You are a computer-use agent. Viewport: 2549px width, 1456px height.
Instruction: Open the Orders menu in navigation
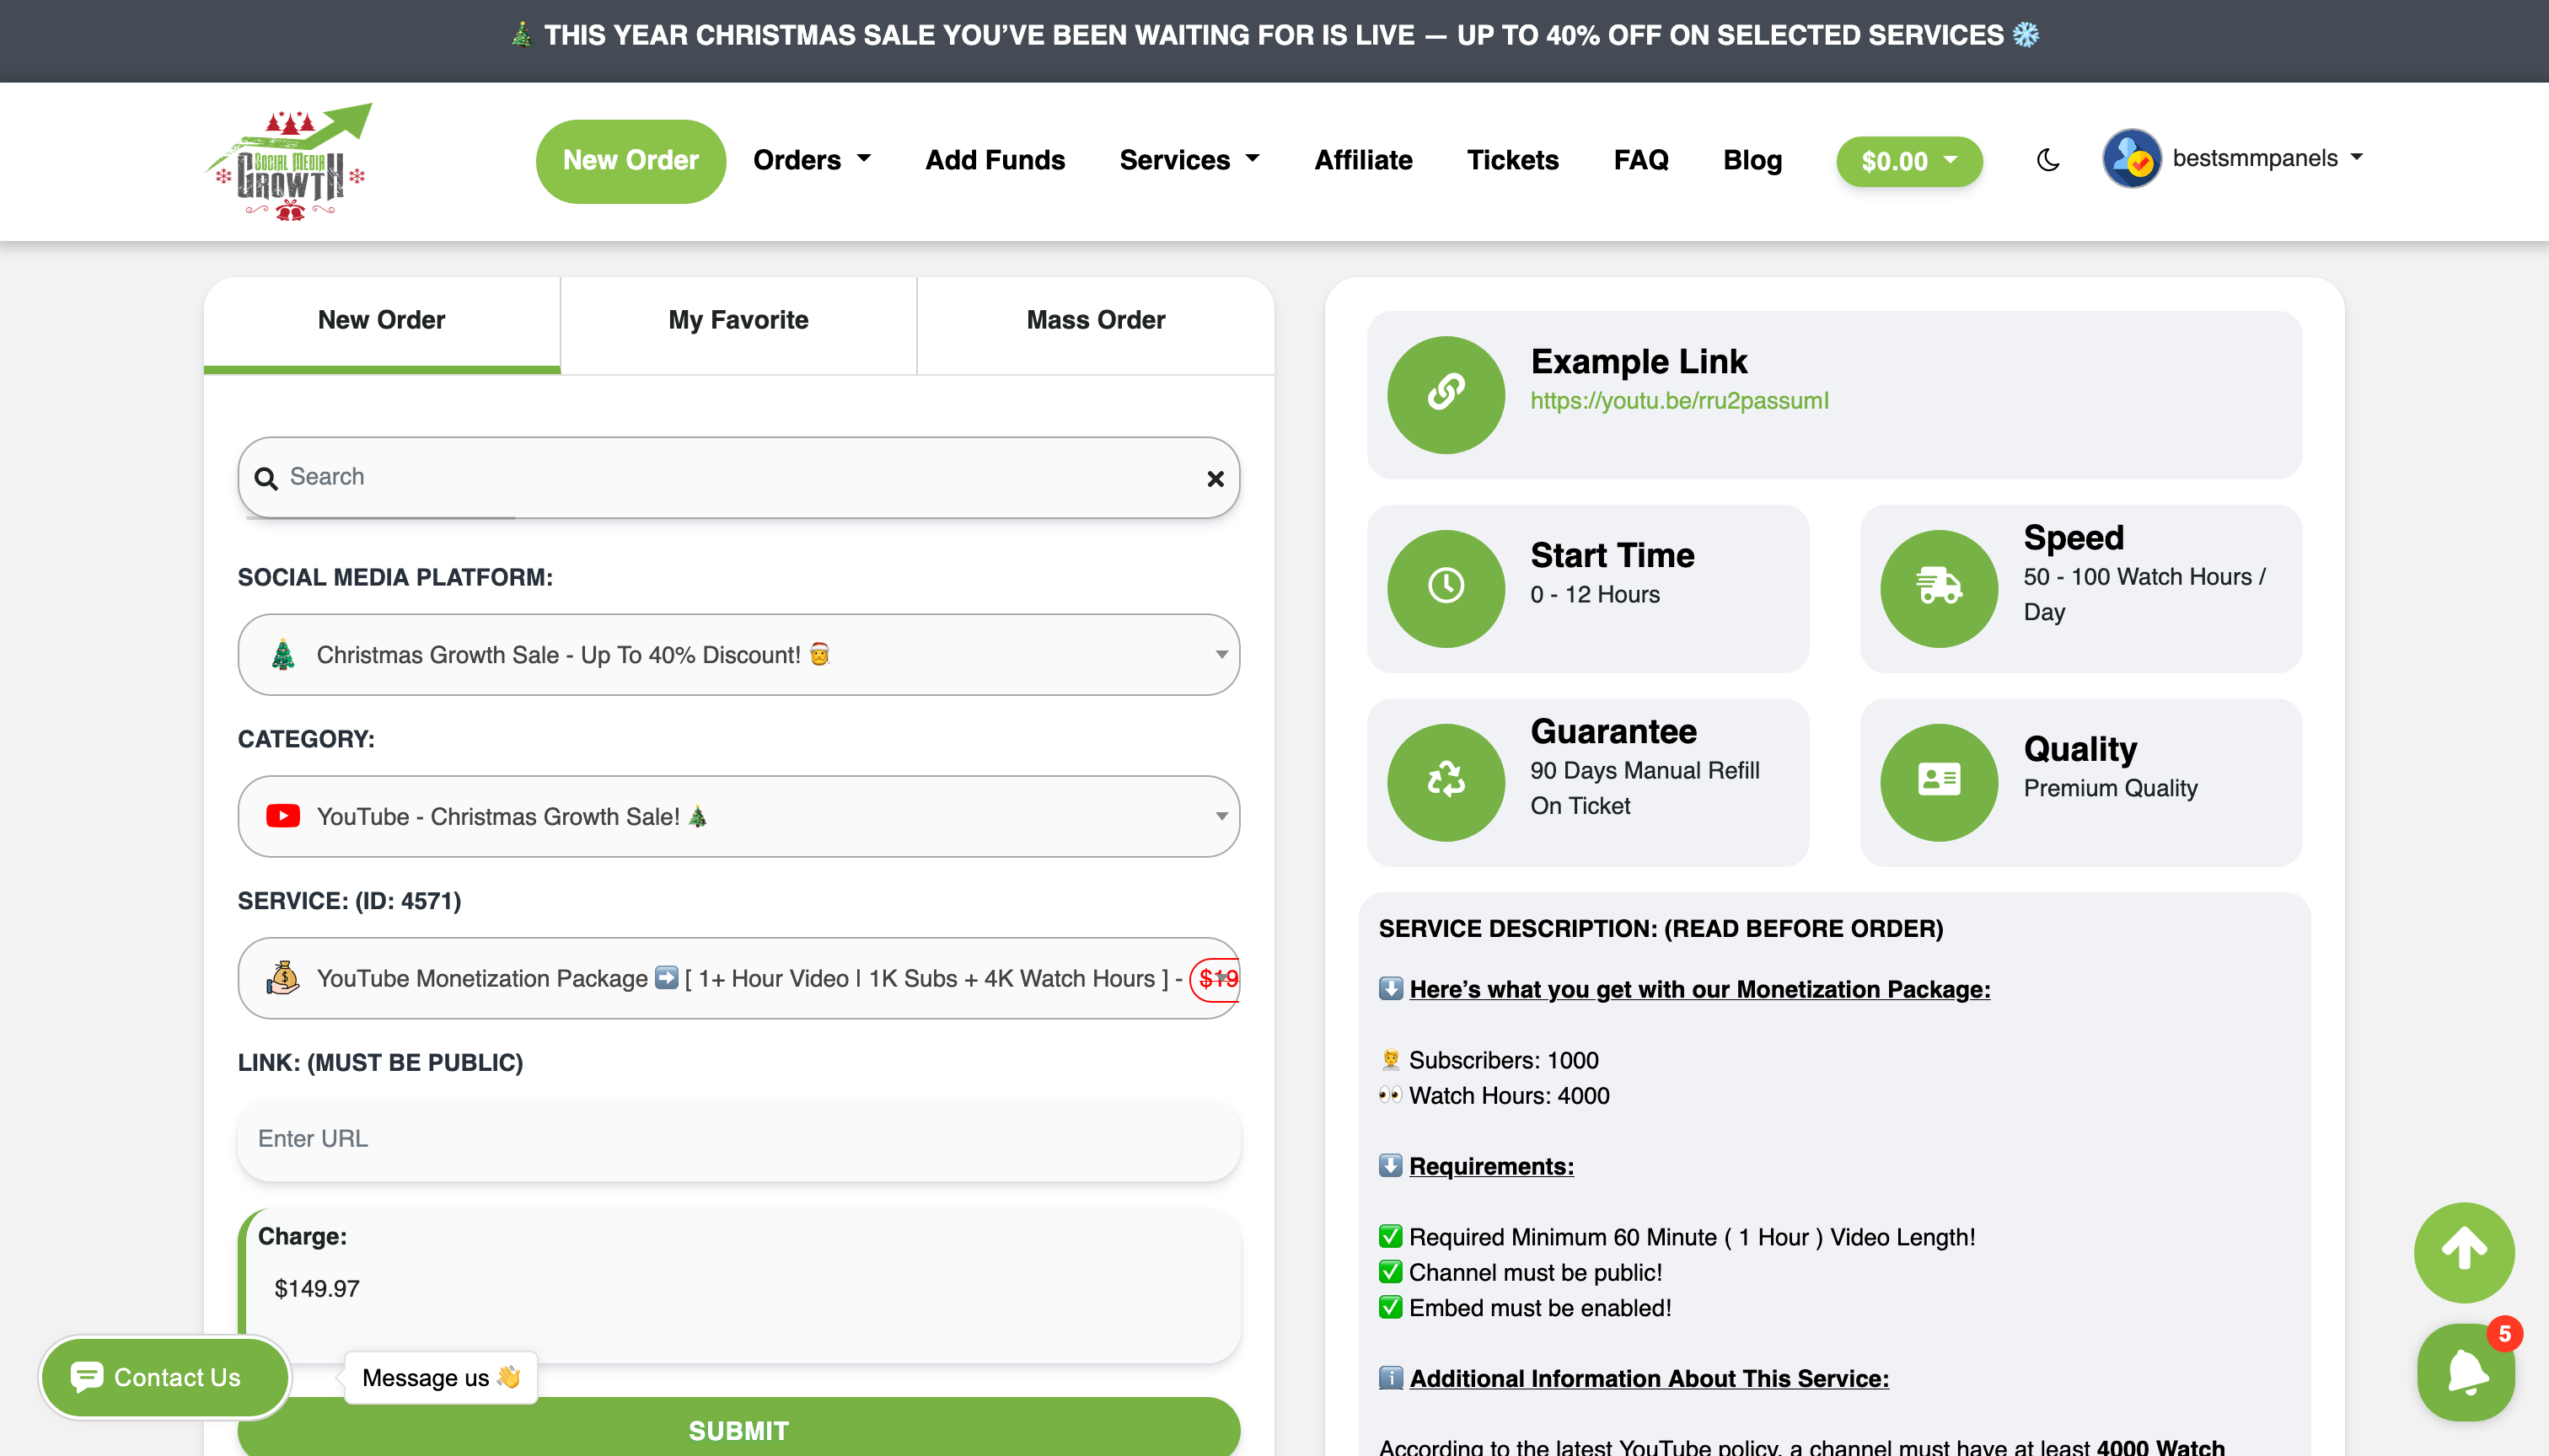pos(812,160)
